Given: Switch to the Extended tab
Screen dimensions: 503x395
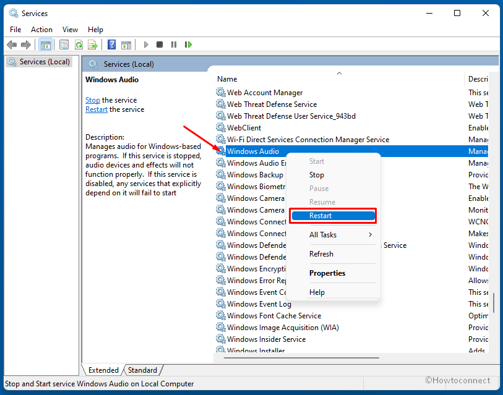Looking at the screenshot, I should [103, 370].
